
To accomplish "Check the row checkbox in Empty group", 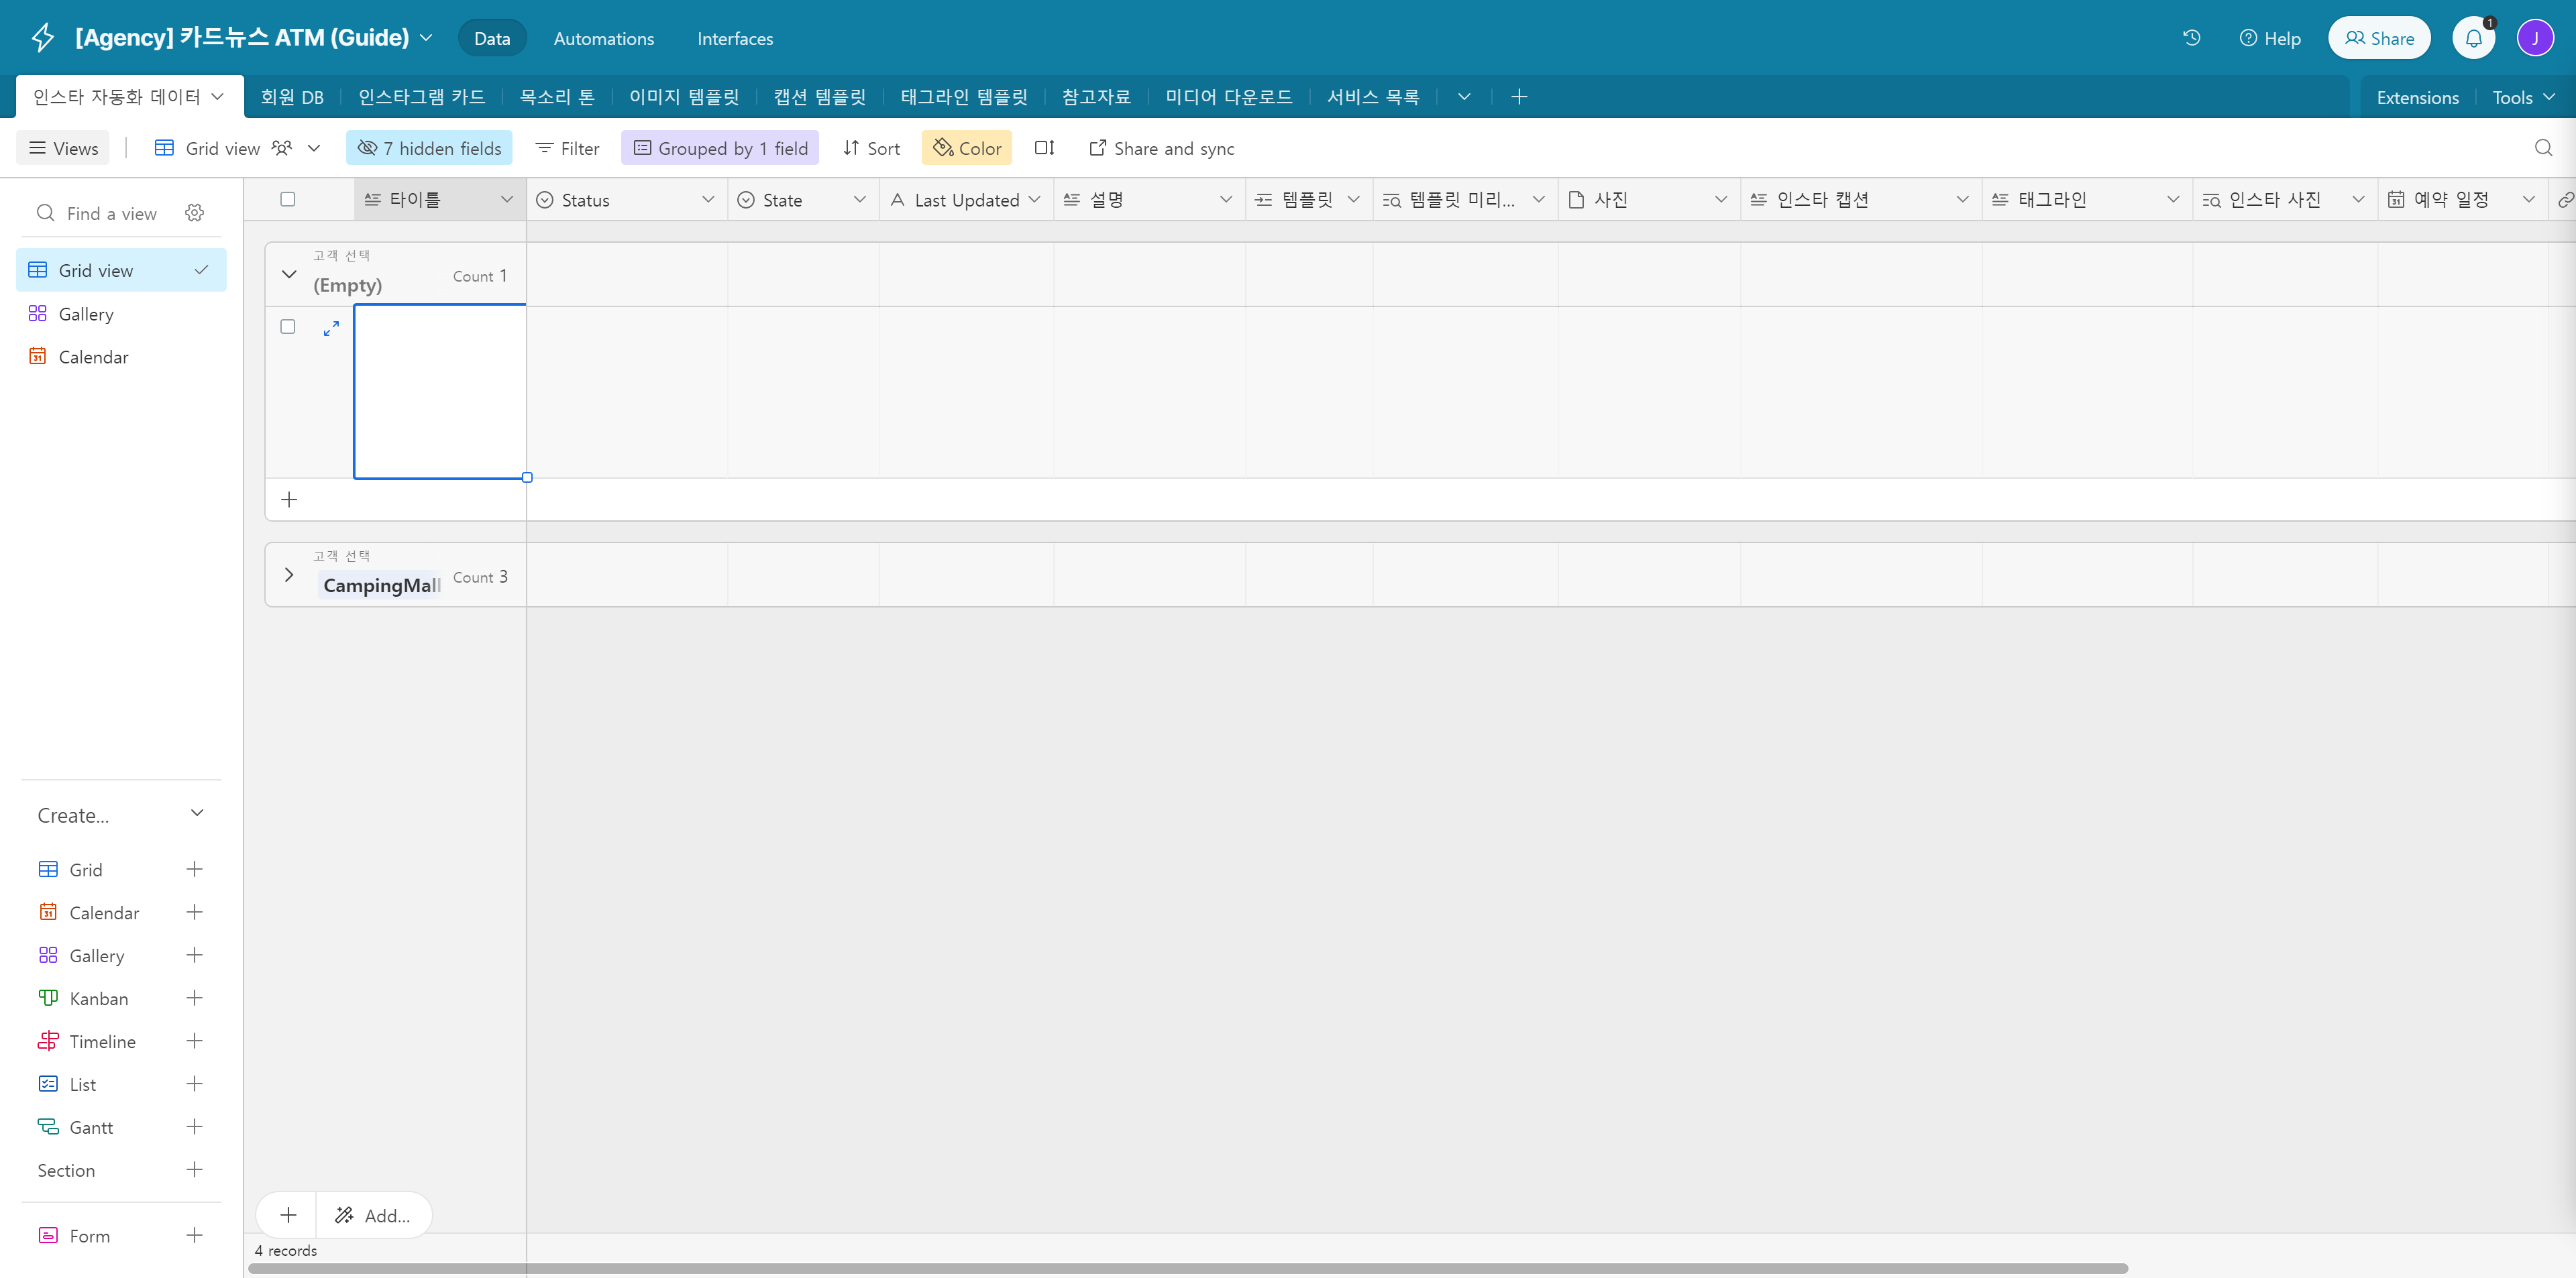I will pyautogui.click(x=288, y=327).
